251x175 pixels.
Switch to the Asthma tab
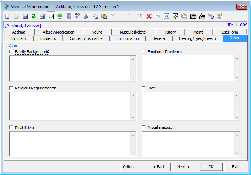coord(19,32)
